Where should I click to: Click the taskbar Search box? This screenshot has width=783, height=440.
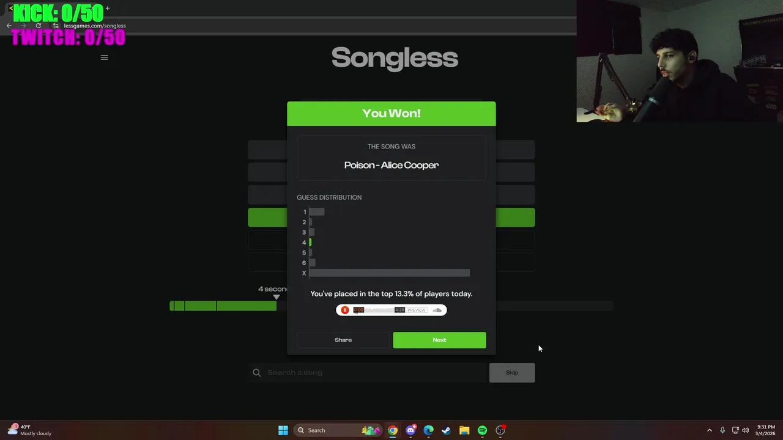[337, 430]
